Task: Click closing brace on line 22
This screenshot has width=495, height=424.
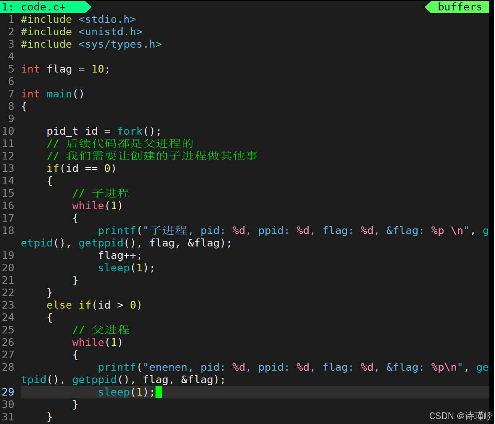Action: point(50,293)
